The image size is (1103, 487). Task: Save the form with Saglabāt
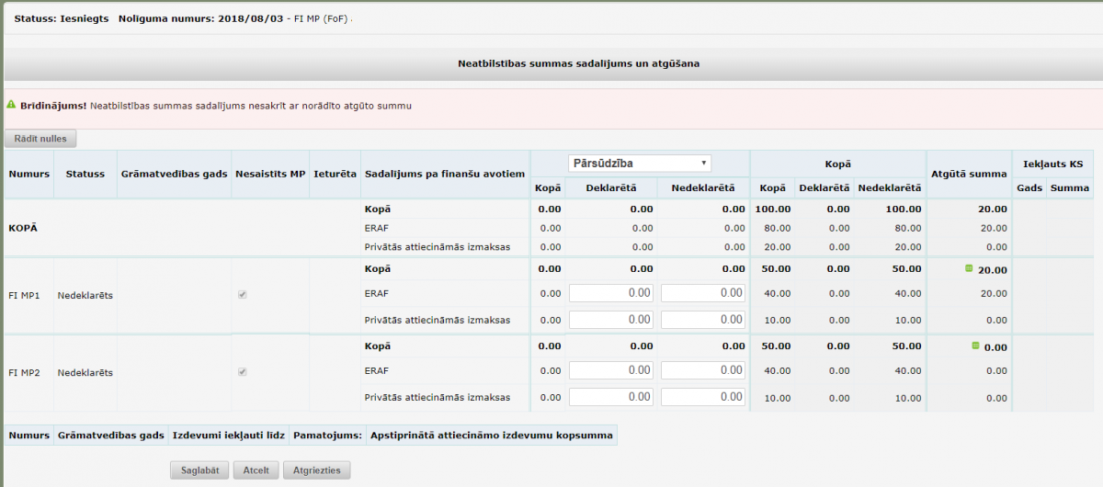(199, 470)
